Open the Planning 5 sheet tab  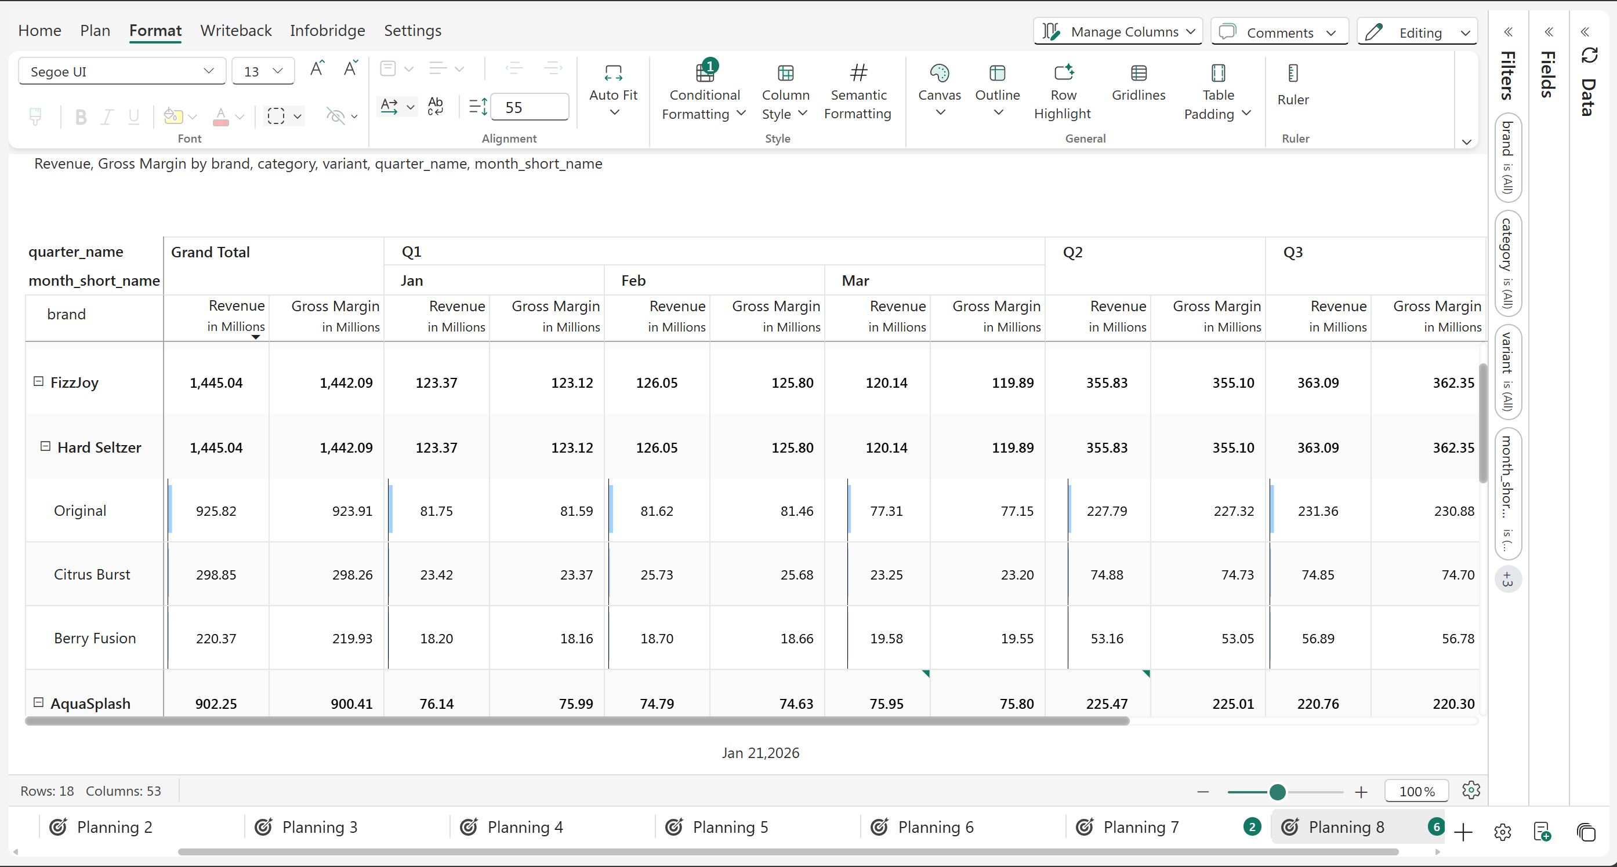[x=730, y=827]
